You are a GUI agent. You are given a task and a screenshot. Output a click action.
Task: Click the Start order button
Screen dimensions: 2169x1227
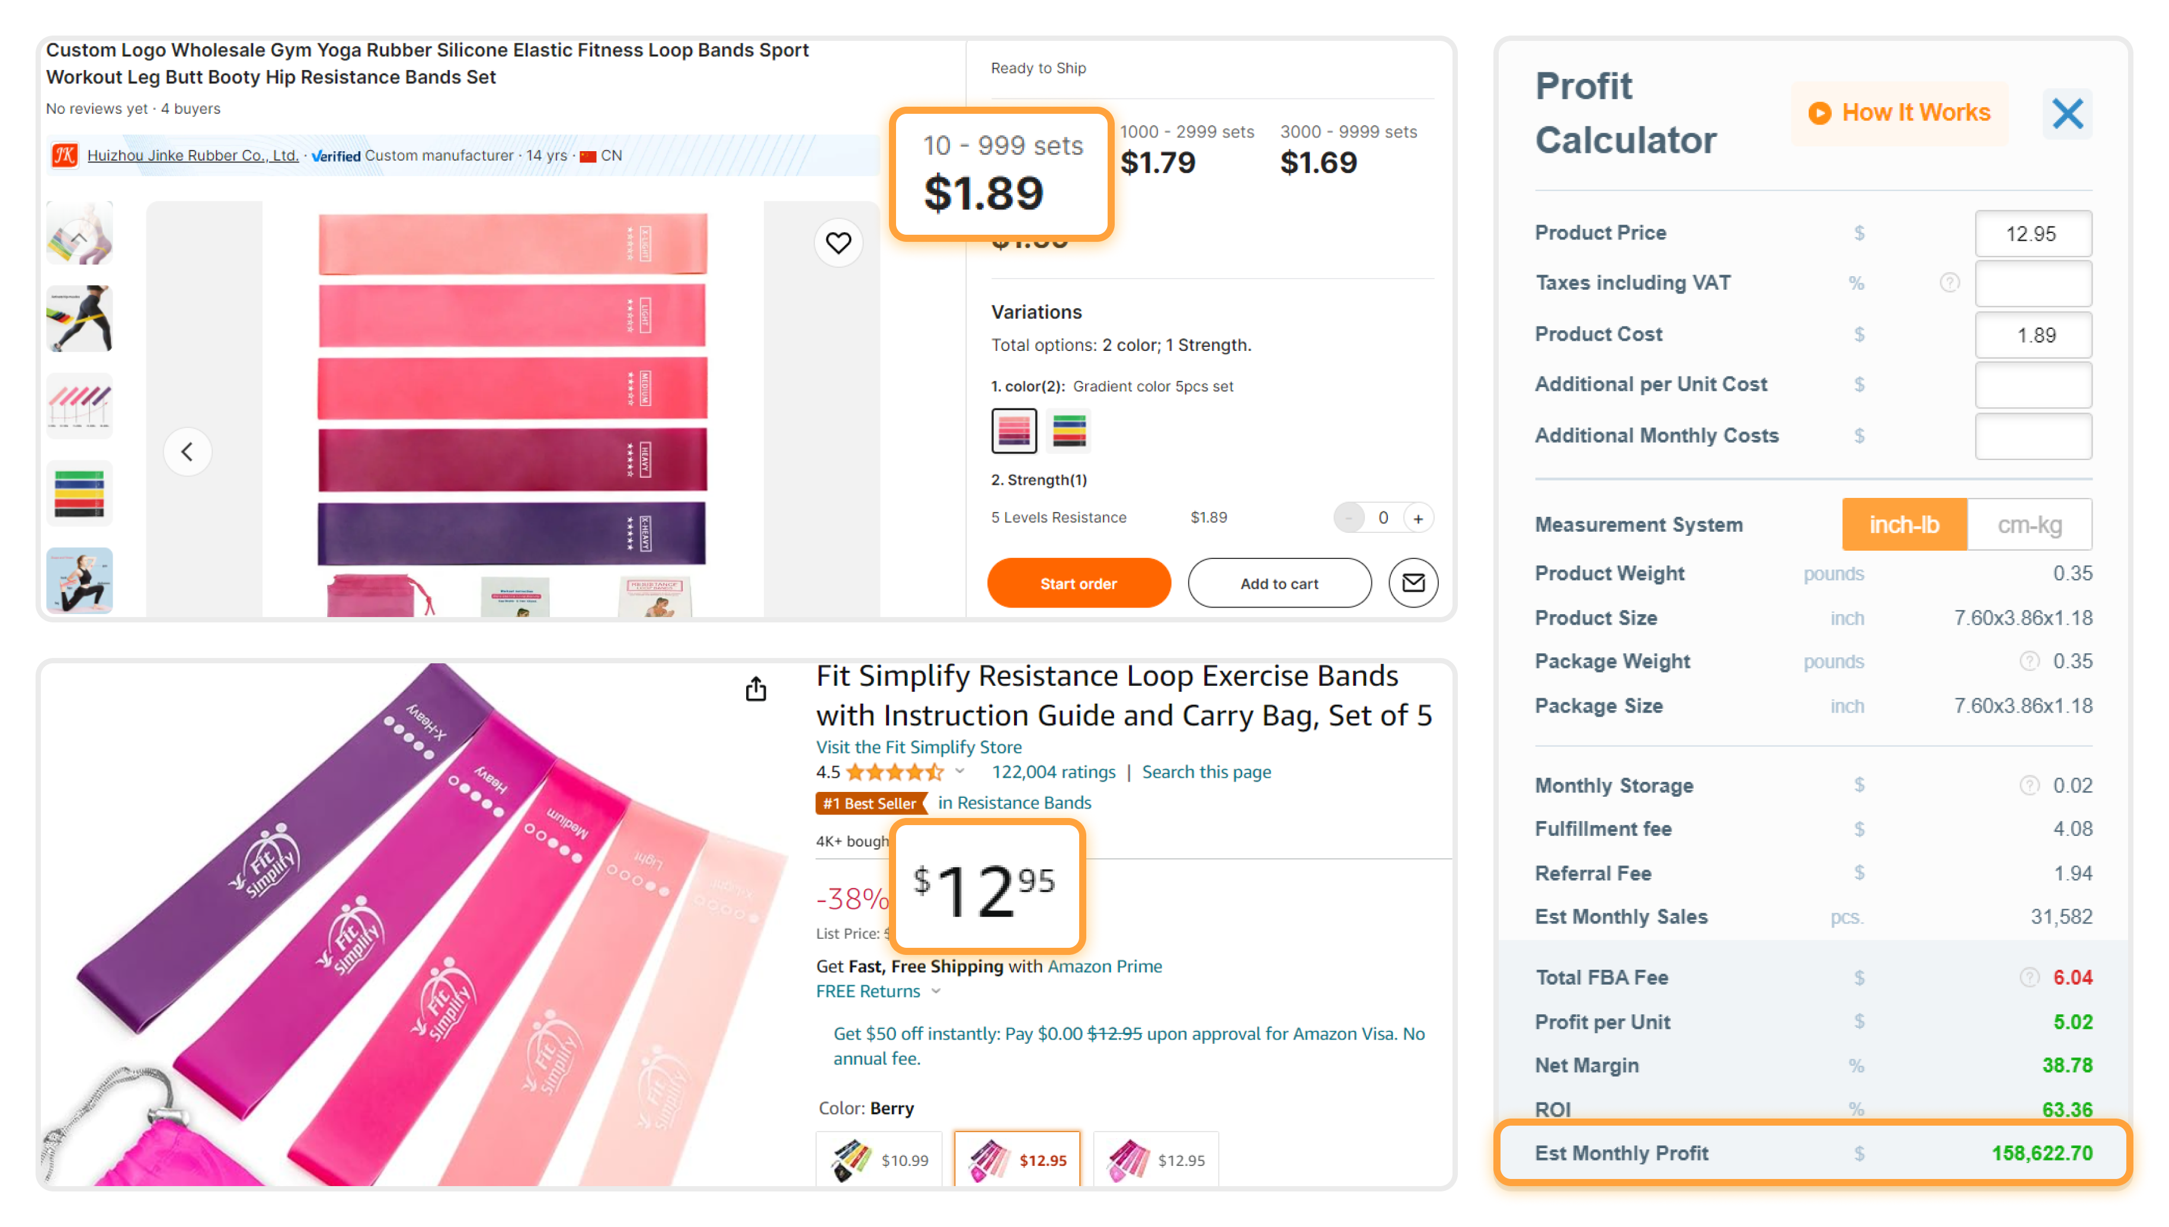1078,583
